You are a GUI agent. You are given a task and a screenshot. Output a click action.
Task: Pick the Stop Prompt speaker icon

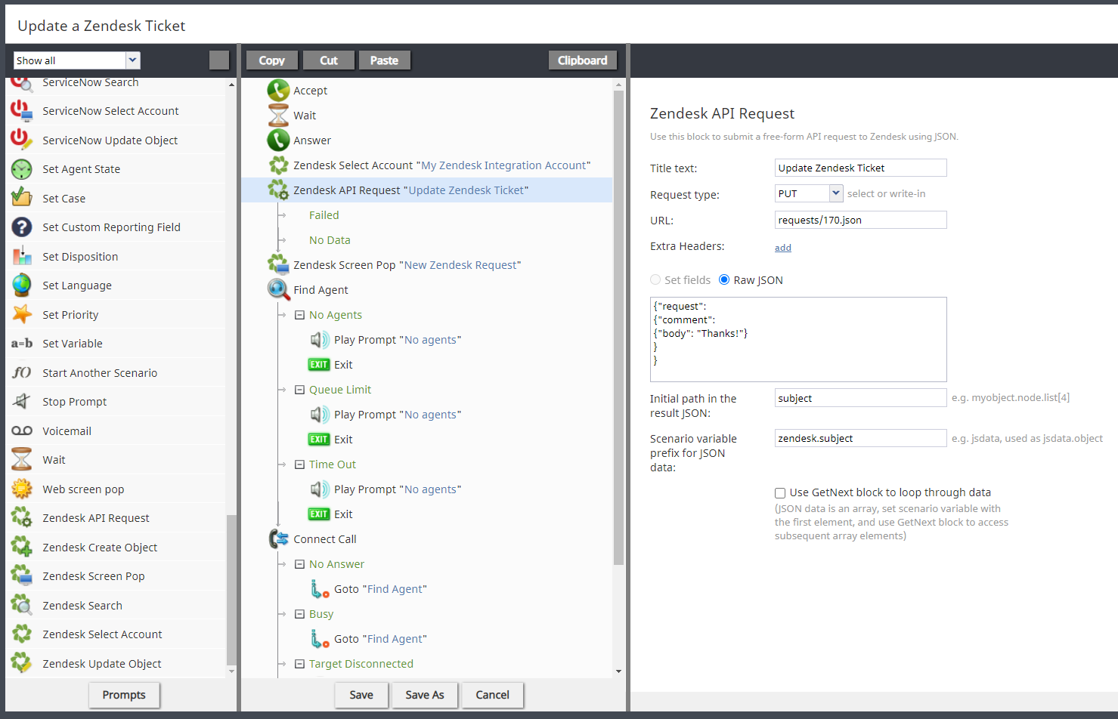[x=21, y=402]
